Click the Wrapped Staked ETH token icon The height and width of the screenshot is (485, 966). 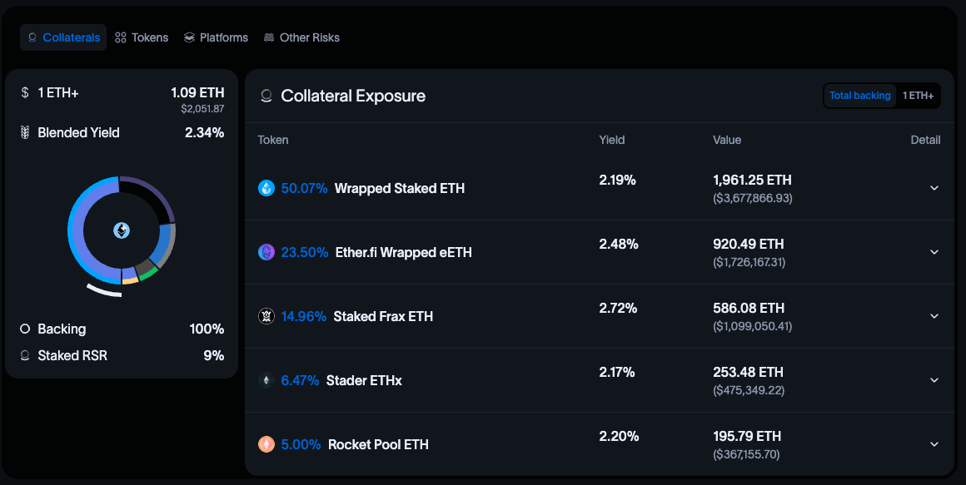(266, 188)
